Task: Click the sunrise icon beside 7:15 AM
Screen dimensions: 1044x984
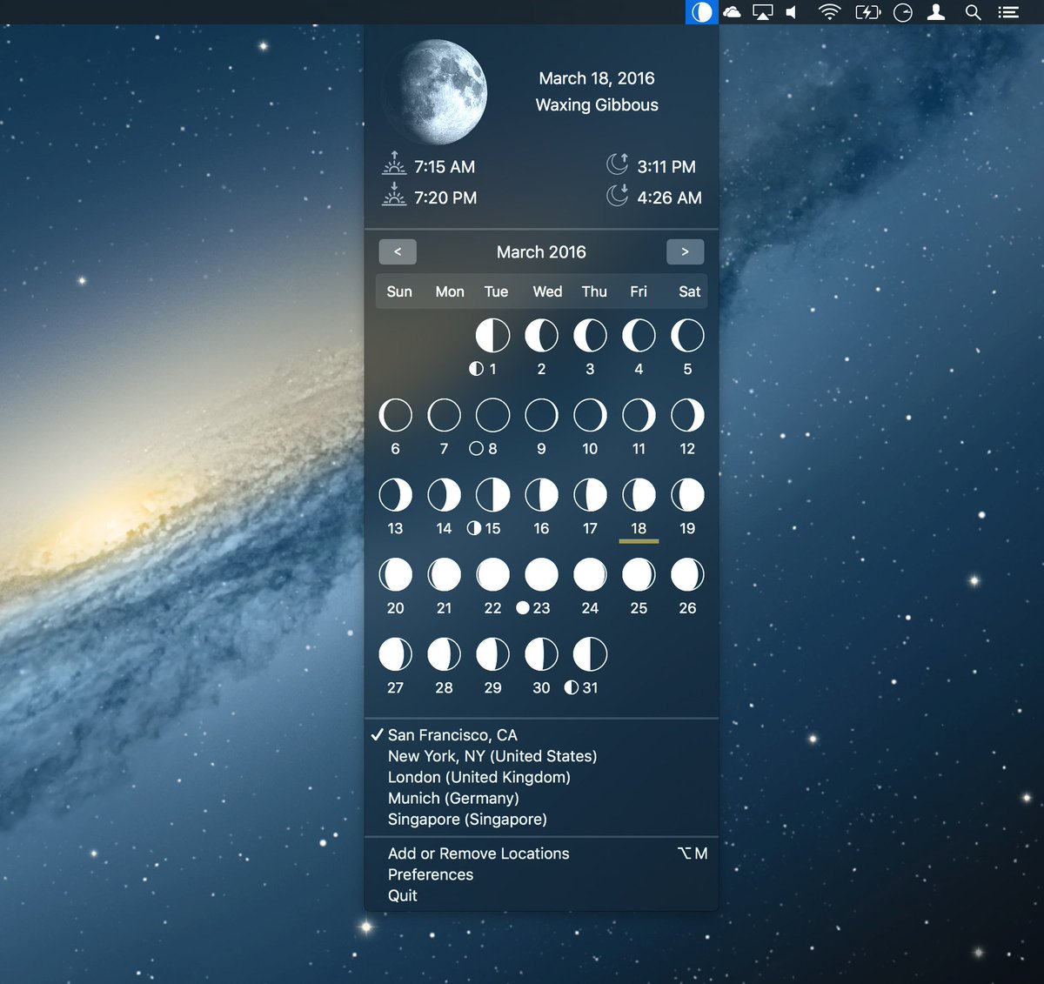Action: (x=393, y=163)
